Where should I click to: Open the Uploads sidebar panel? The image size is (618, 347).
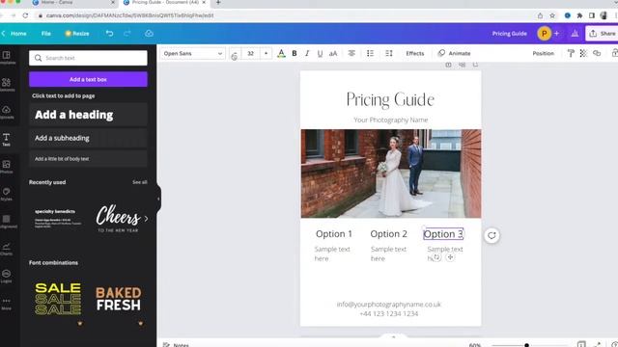point(7,112)
